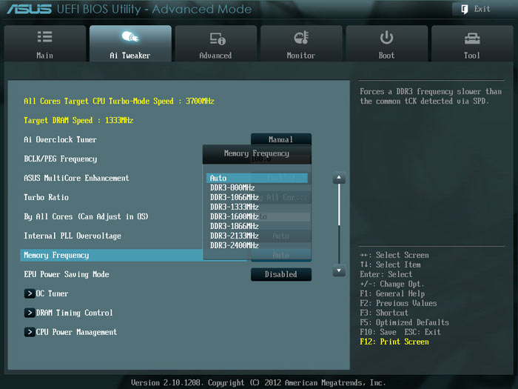
Task: Open the Monitor gauge icon
Action: coord(300,38)
